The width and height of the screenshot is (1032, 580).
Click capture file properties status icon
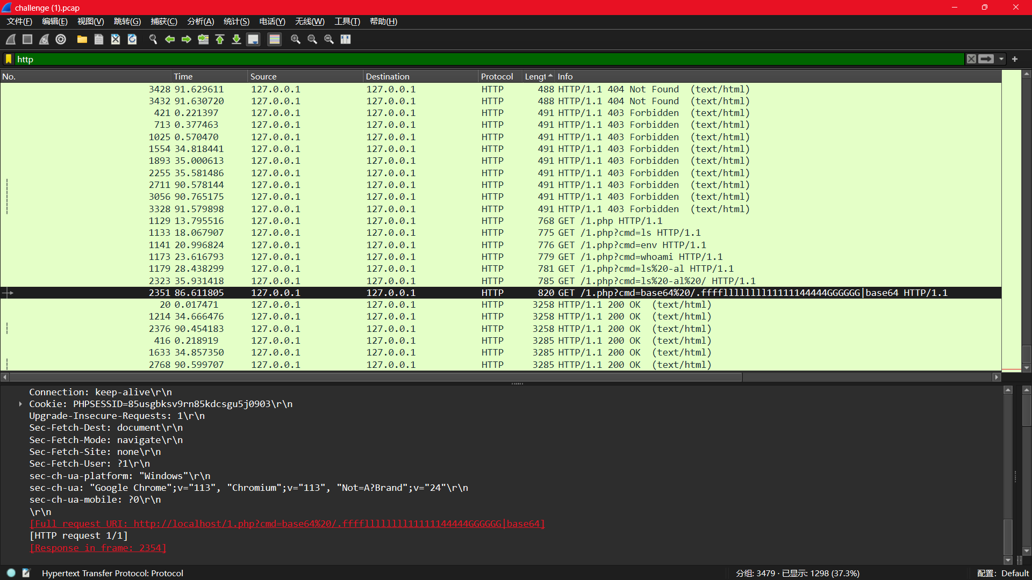pyautogui.click(x=26, y=573)
